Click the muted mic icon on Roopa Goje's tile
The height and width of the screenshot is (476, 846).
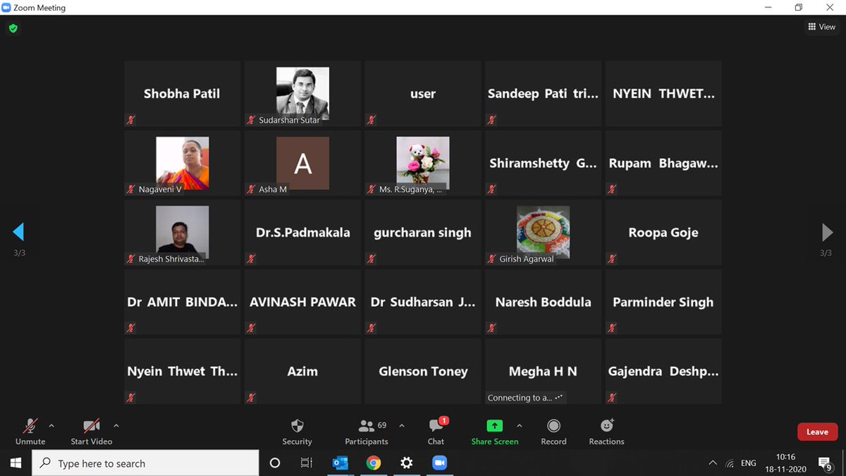point(612,258)
